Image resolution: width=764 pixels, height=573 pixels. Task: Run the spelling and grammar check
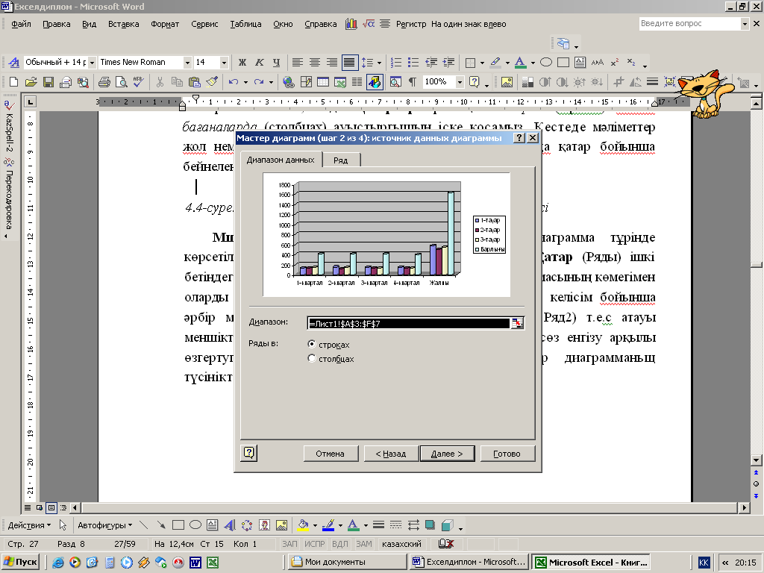point(138,82)
